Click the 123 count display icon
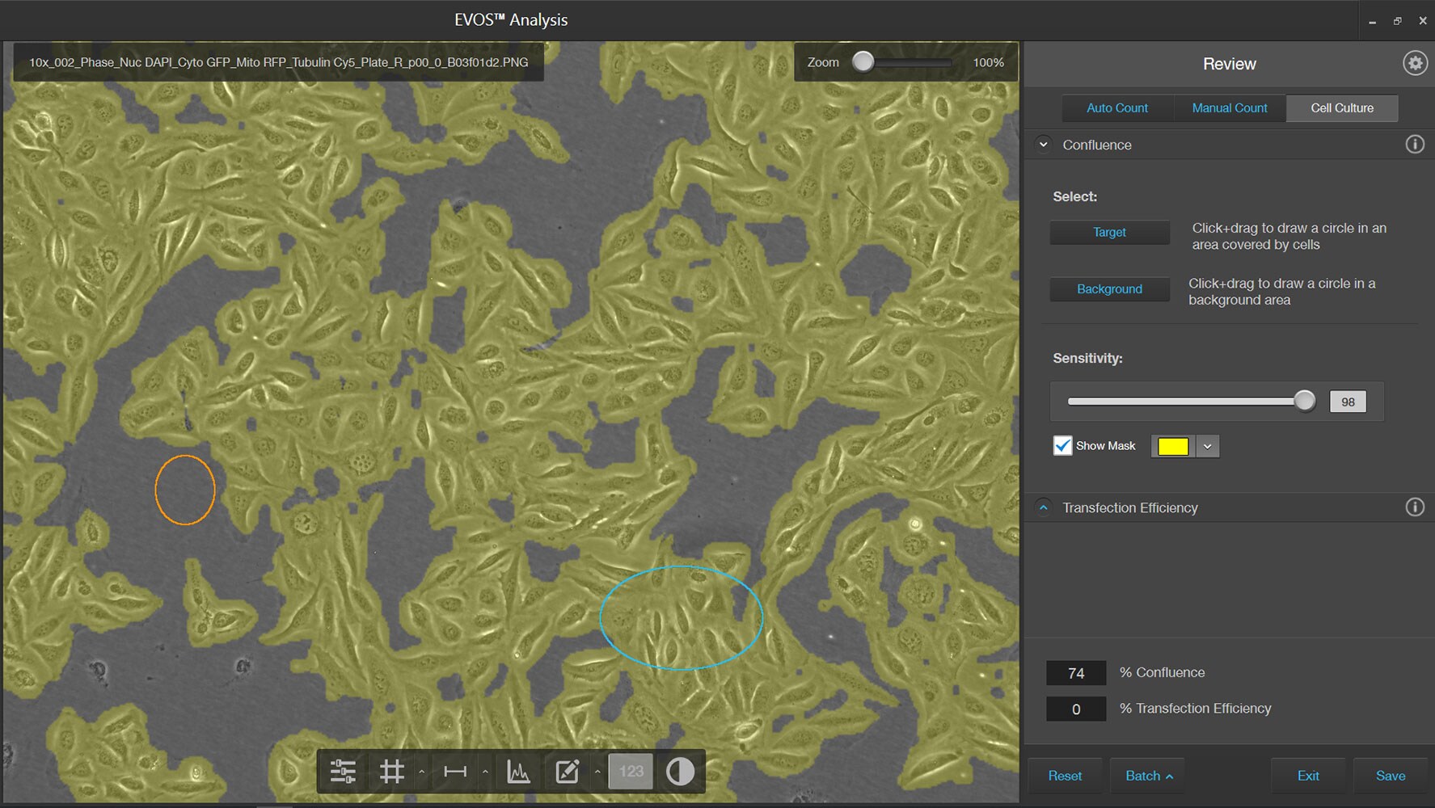This screenshot has height=808, width=1435. click(631, 772)
